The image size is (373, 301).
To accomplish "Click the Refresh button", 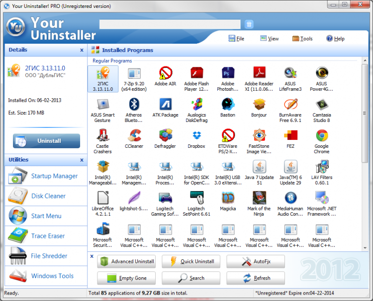I will tap(256, 278).
